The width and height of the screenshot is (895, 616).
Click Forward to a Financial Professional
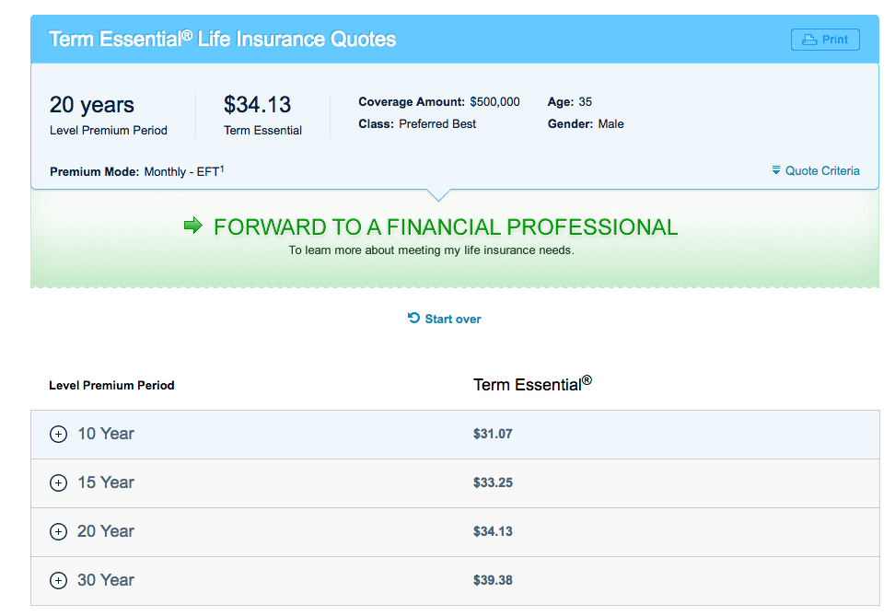(446, 227)
